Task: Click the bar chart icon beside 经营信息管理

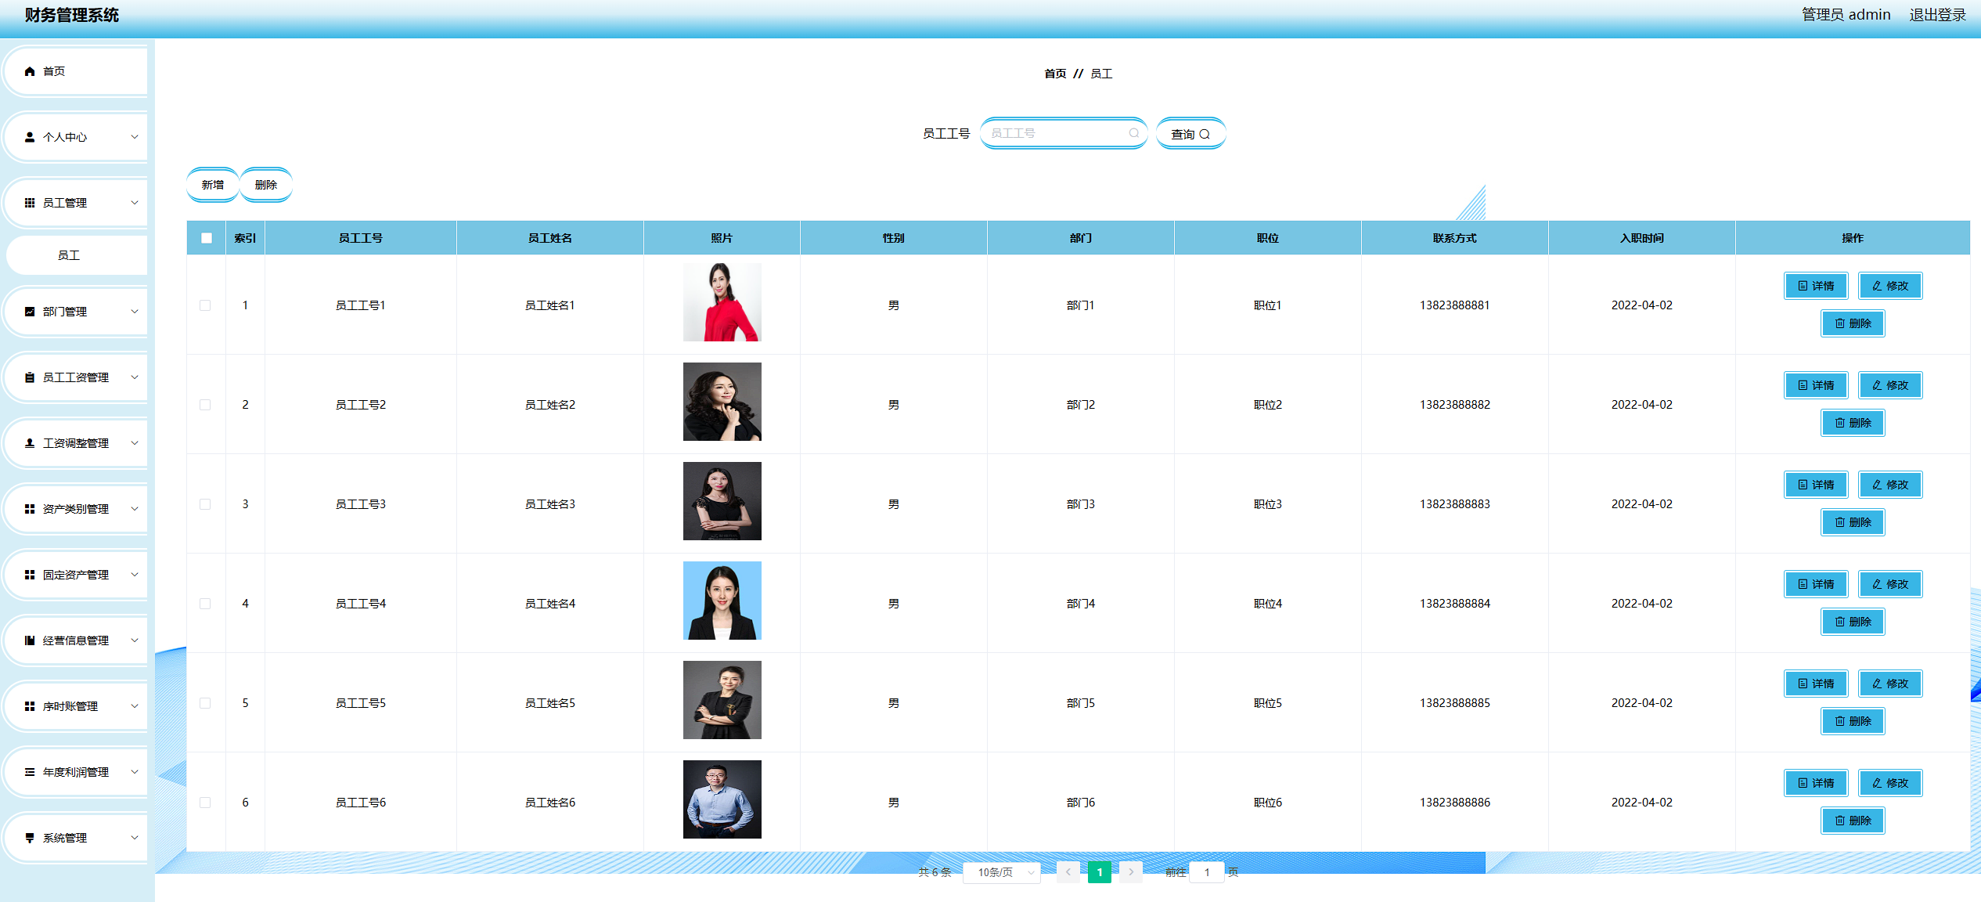Action: [30, 640]
